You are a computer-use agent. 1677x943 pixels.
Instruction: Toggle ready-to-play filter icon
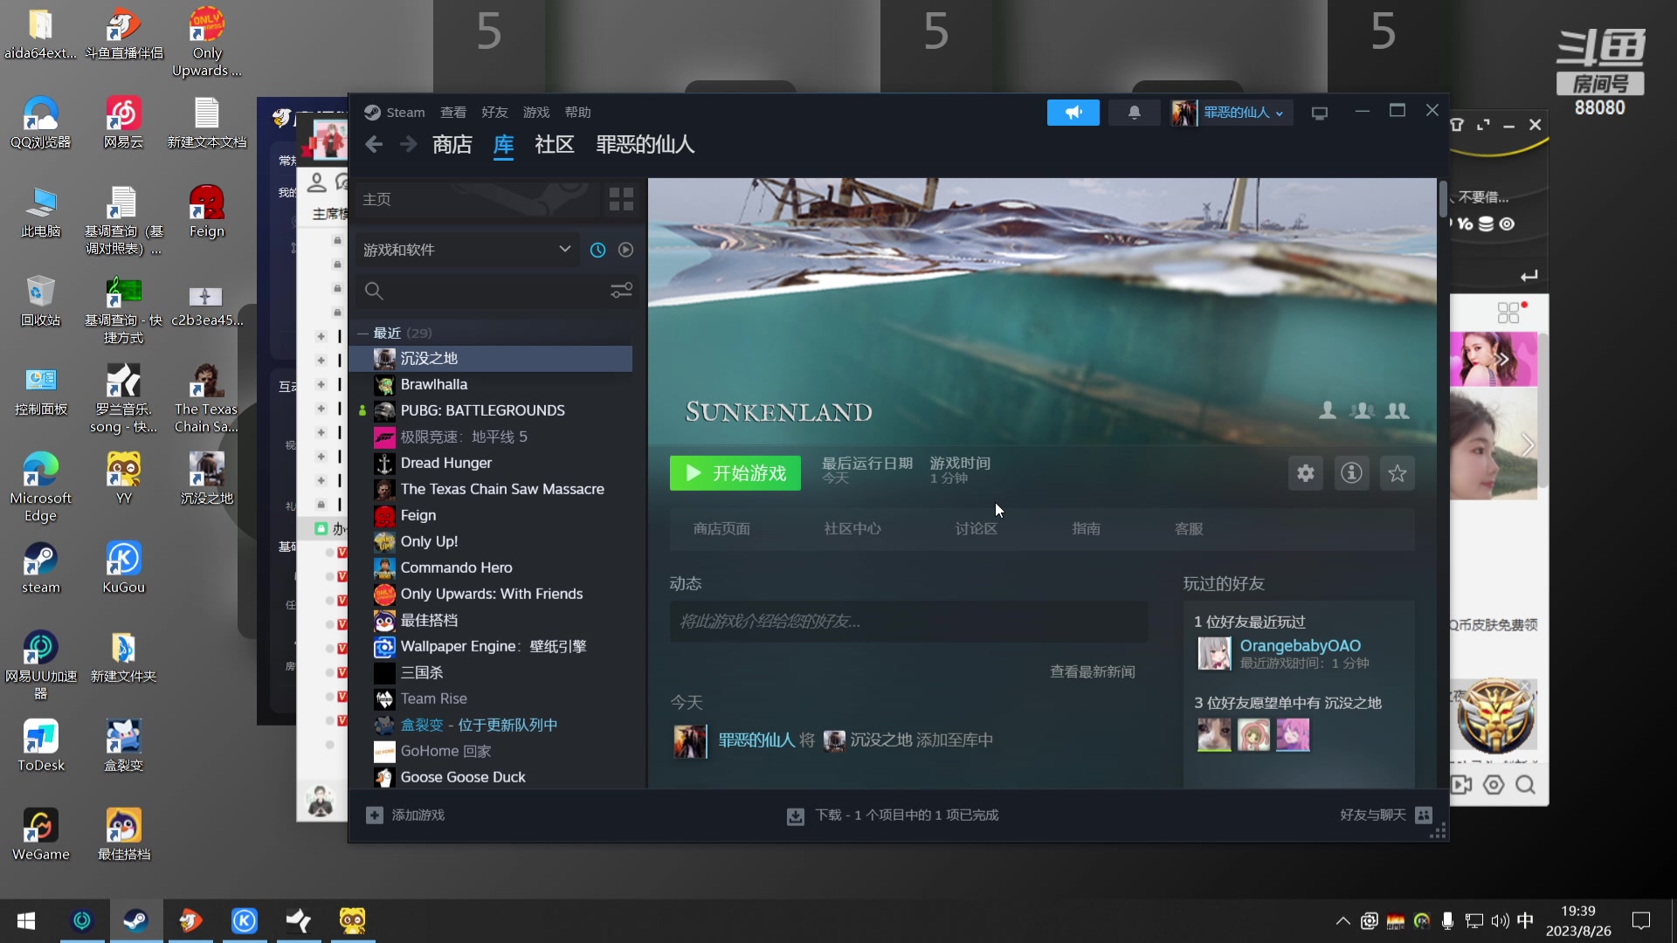pyautogui.click(x=625, y=250)
